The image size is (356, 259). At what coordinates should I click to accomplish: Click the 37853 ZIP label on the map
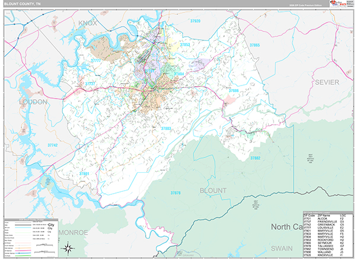pyautogui.click(x=185, y=45)
